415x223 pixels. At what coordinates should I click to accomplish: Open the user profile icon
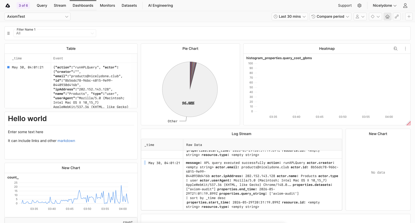tap(405, 5)
